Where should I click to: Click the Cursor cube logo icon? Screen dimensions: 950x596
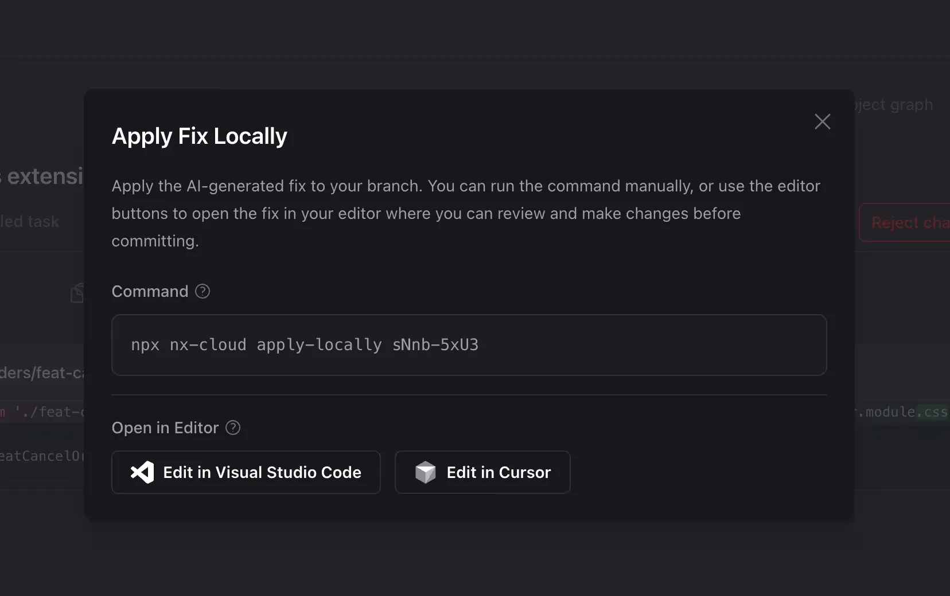[426, 472]
